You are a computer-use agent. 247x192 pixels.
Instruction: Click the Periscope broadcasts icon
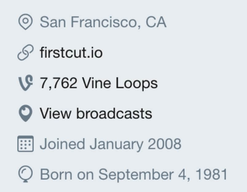(x=25, y=114)
